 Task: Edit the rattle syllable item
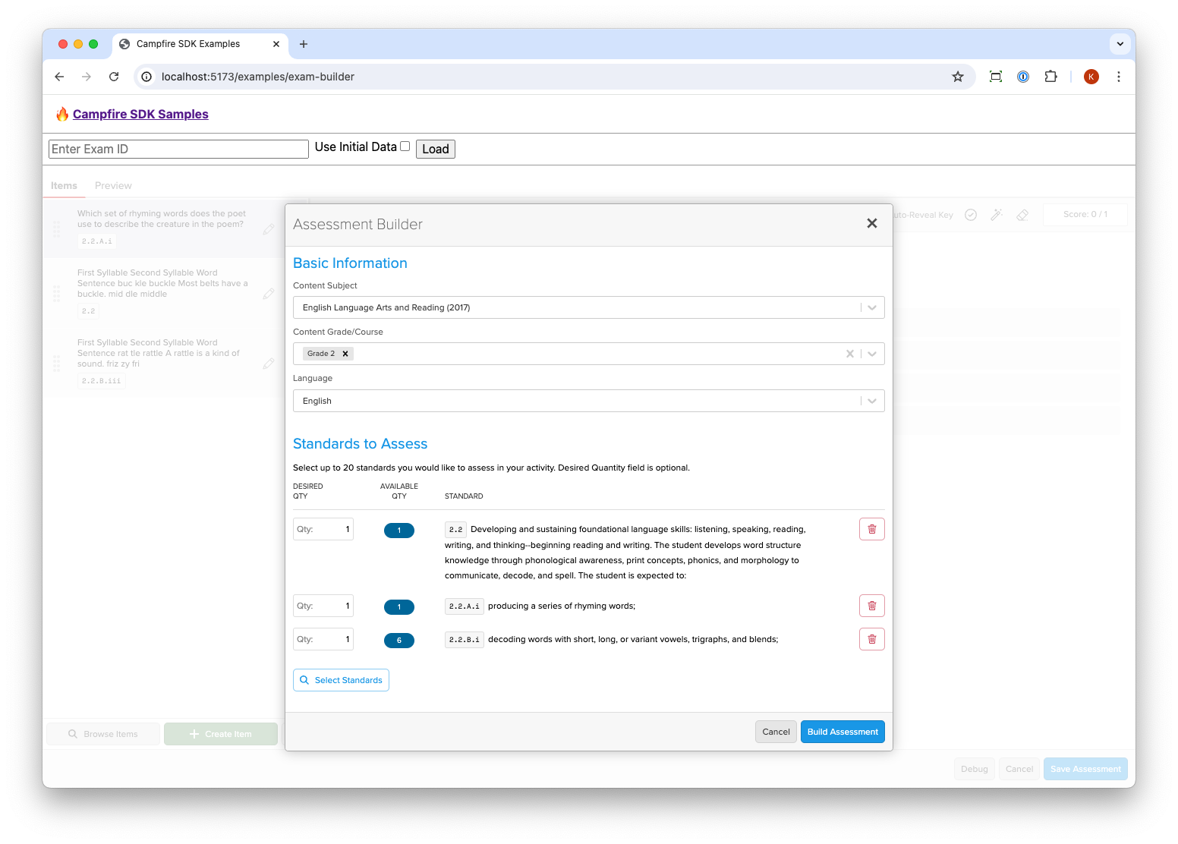coord(268,364)
